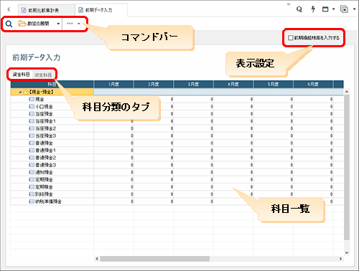
Task: Click 2月度 cell for 普通預金1
Action: (x=154, y=151)
